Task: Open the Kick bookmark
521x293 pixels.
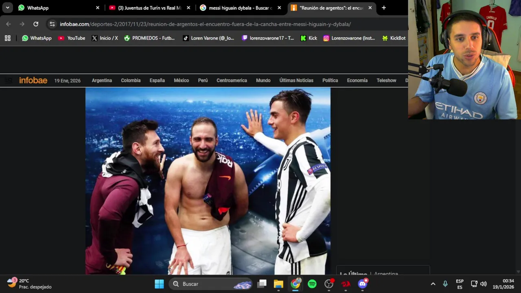Action: click(309, 38)
